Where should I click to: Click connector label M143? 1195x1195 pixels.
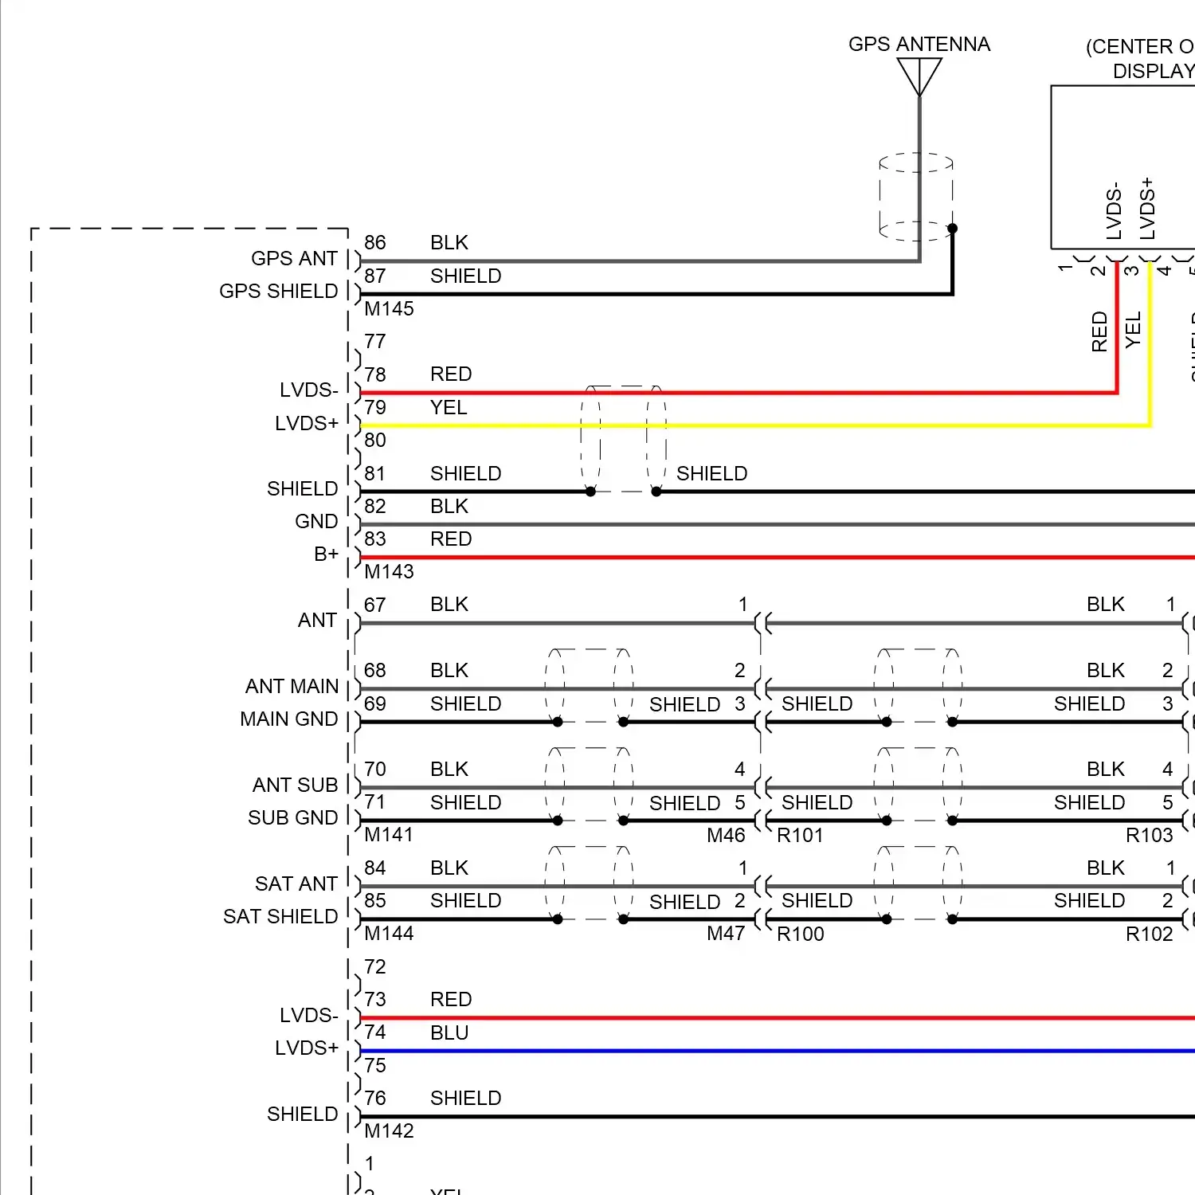click(x=389, y=571)
